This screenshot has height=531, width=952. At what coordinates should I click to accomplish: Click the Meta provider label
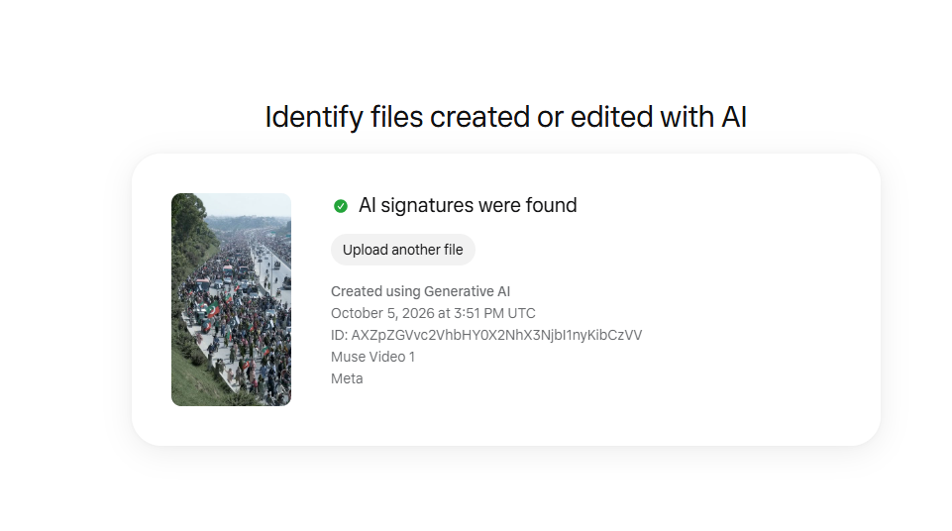[347, 378]
